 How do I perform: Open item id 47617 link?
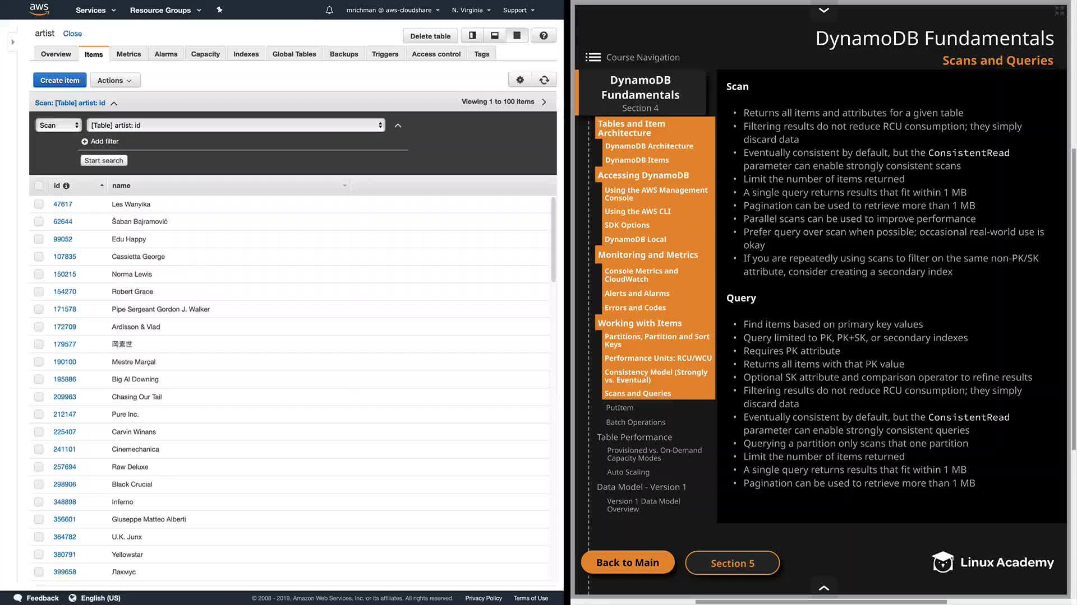click(63, 204)
